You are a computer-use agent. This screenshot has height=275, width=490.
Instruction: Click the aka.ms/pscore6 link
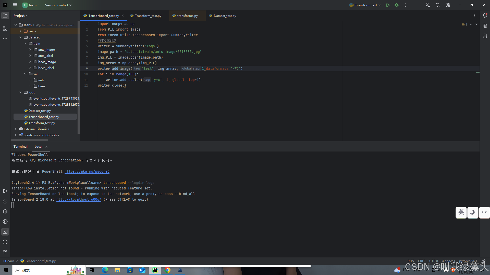pos(87,171)
